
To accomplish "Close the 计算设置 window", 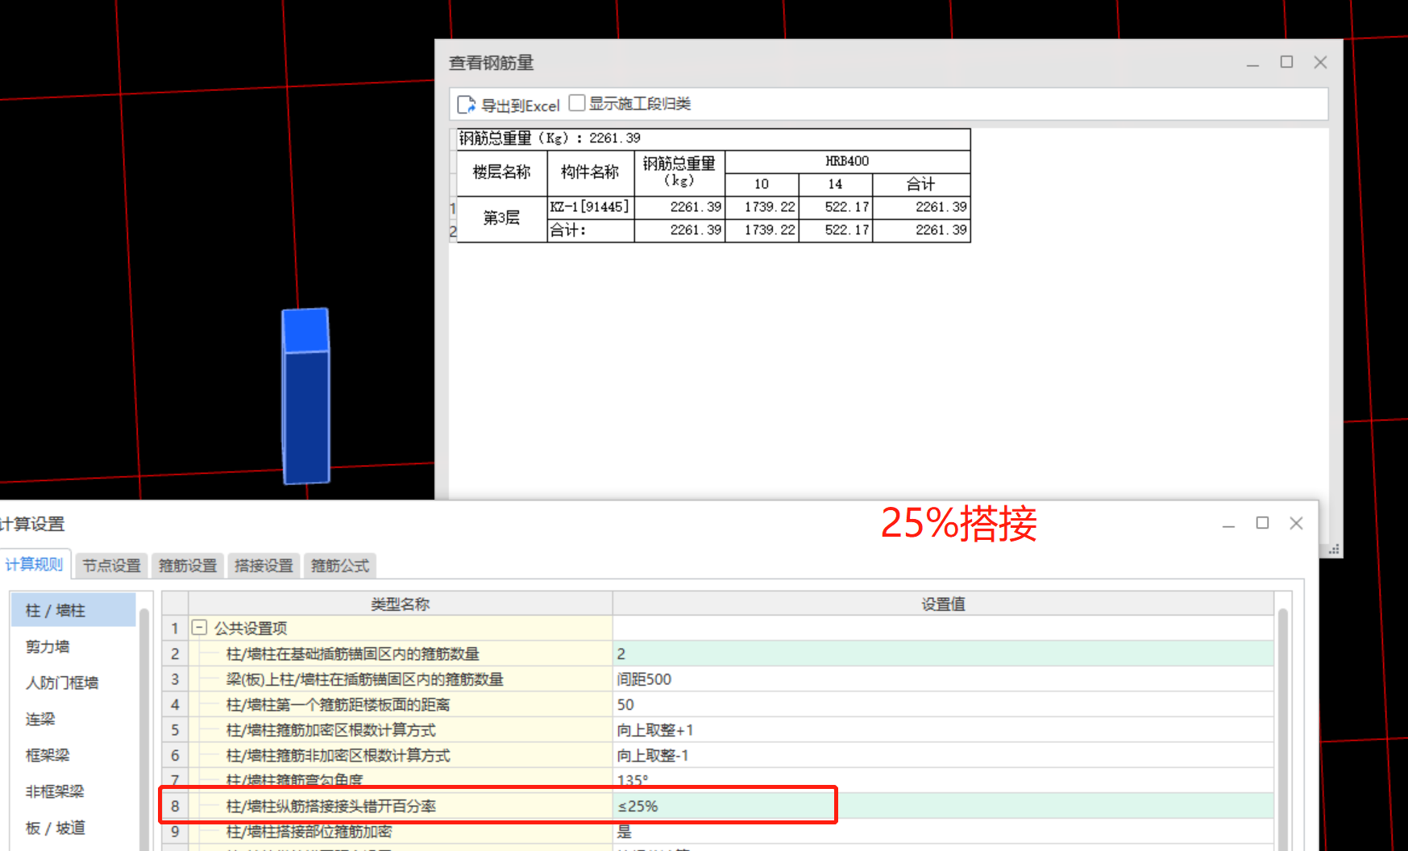I will click(1296, 523).
